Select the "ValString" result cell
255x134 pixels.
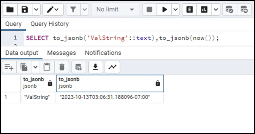pyautogui.click(x=37, y=97)
